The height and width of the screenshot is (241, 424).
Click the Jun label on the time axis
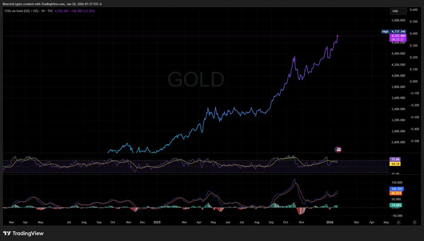228,222
